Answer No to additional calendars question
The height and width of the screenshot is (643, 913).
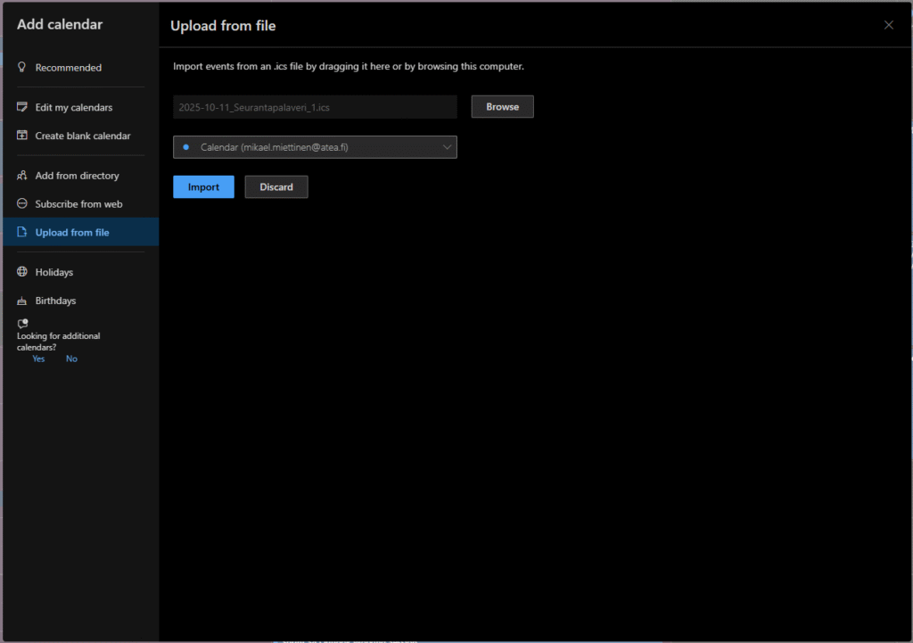[x=71, y=359]
